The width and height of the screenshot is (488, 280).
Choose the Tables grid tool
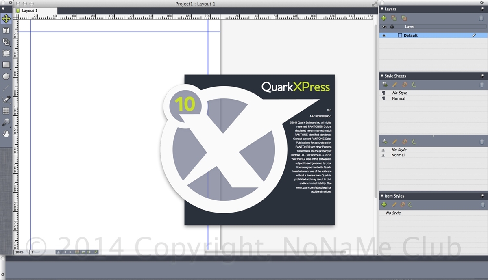(x=6, y=111)
